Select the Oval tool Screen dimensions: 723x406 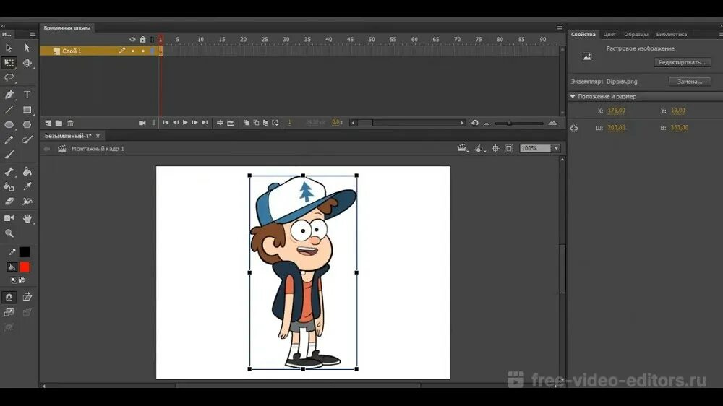[9, 124]
